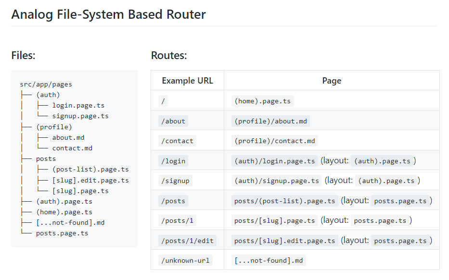Click the 'Page' column header
The image size is (449, 280).
tap(332, 81)
